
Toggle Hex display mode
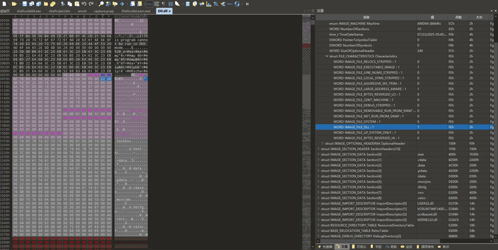[150, 4]
